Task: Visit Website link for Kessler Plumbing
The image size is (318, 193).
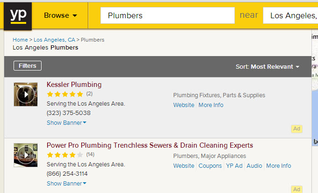Action: tap(184, 105)
